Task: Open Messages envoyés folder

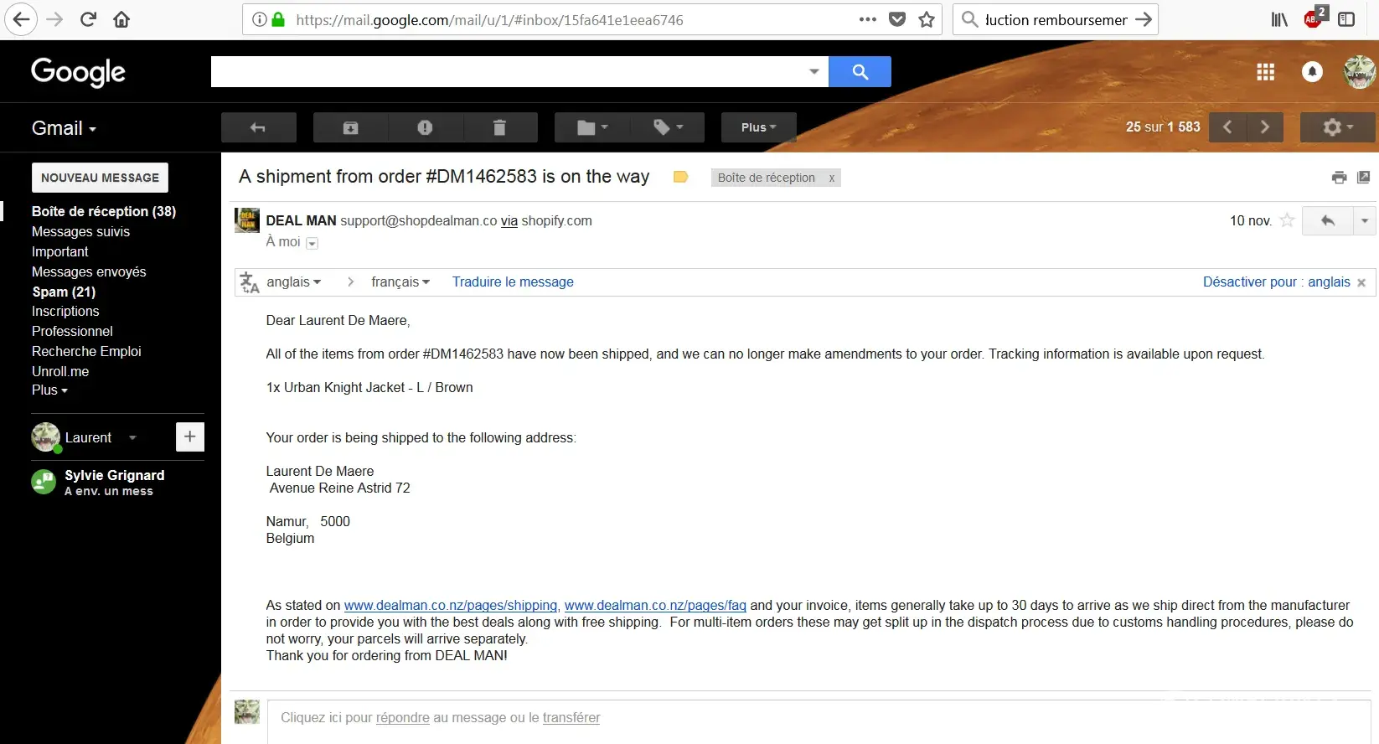Action: pos(89,271)
